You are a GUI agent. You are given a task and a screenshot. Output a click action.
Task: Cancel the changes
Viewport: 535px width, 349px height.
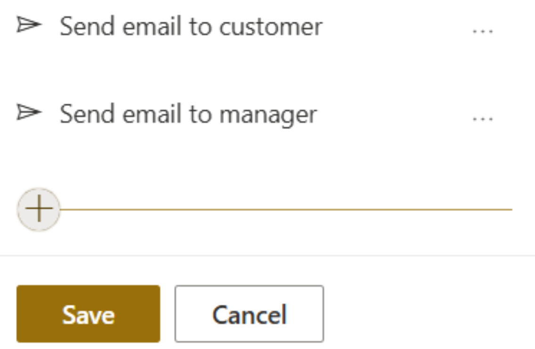pos(249,314)
